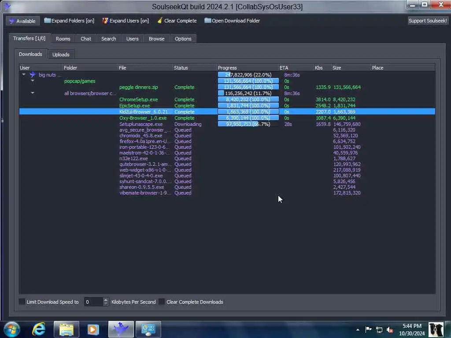451x338 pixels.
Task: Collapse the big nuts user node
Action: 24,75
